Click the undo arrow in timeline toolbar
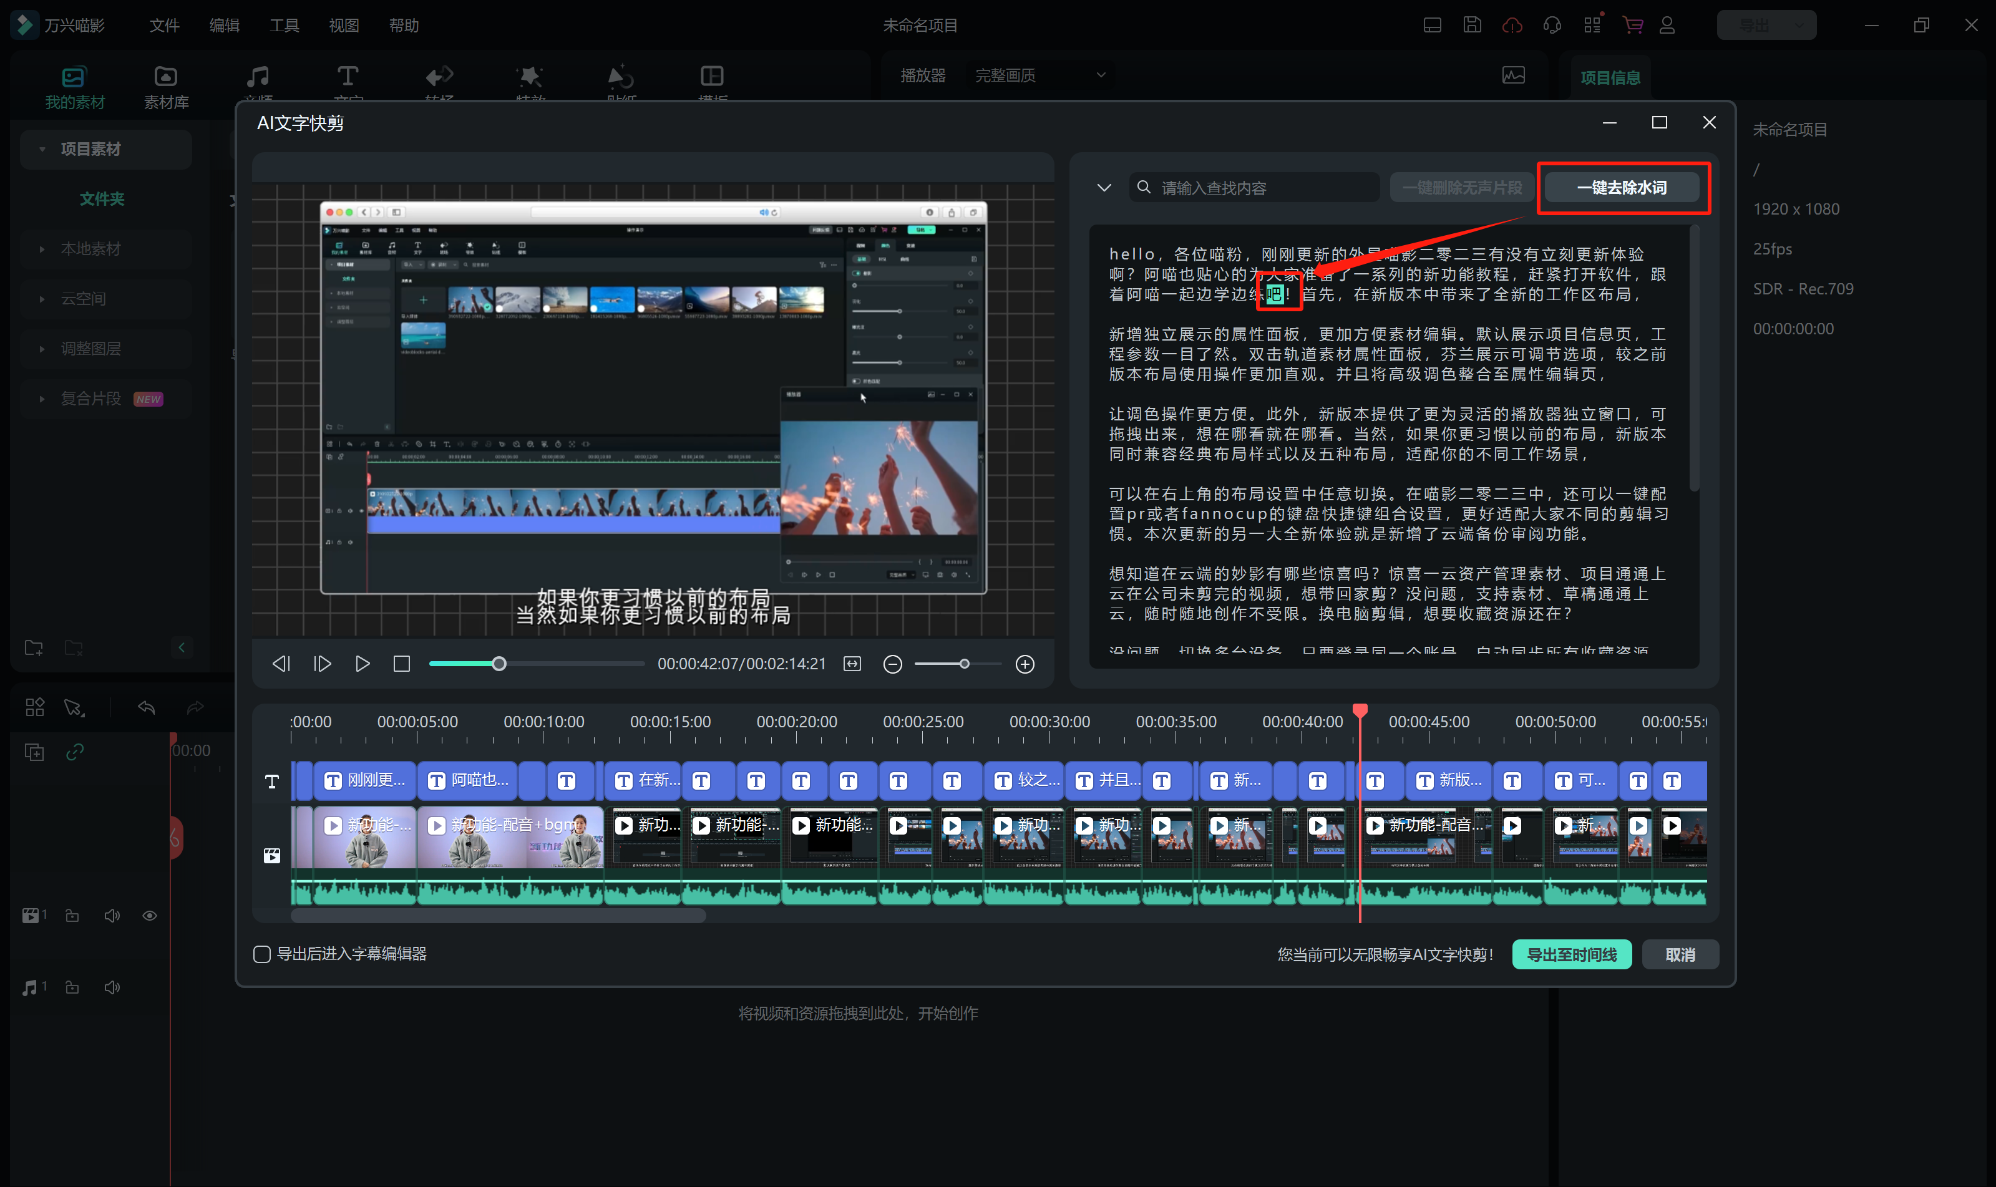Screen dimensions: 1996x1187 147,707
